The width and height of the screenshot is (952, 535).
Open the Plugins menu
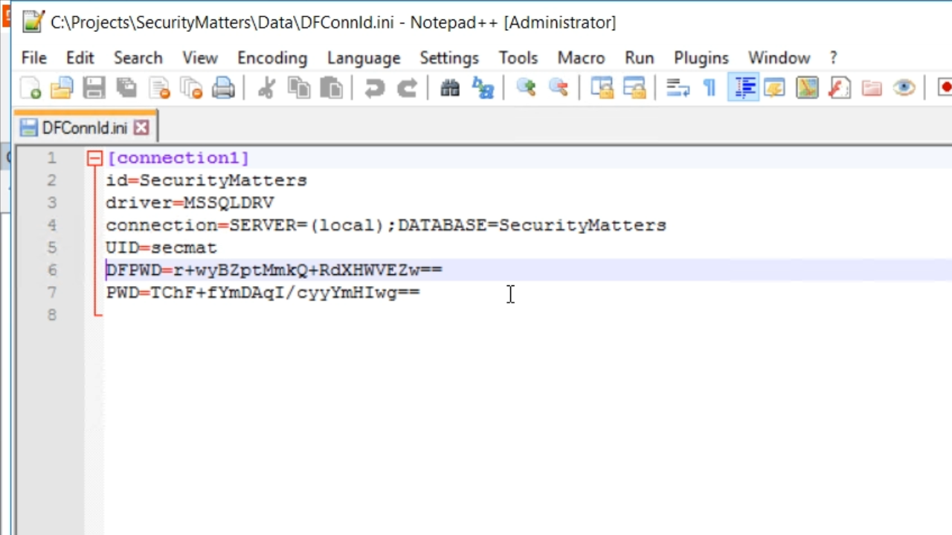[701, 58]
